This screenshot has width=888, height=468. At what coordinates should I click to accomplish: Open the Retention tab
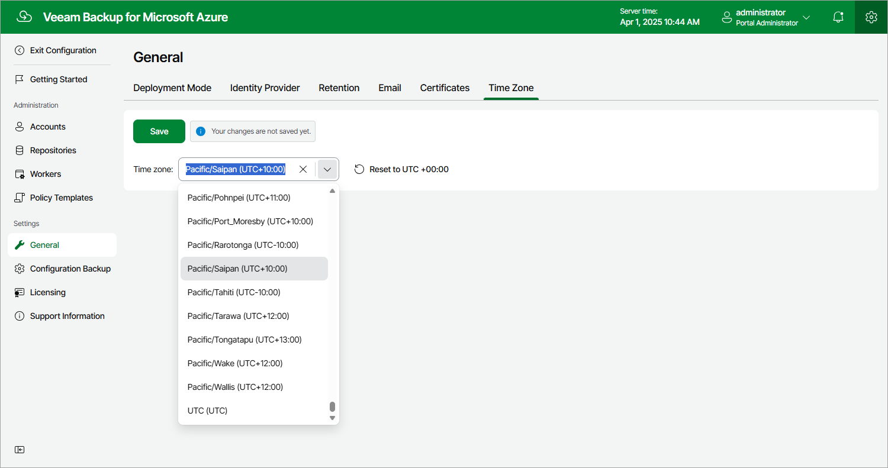(x=339, y=88)
